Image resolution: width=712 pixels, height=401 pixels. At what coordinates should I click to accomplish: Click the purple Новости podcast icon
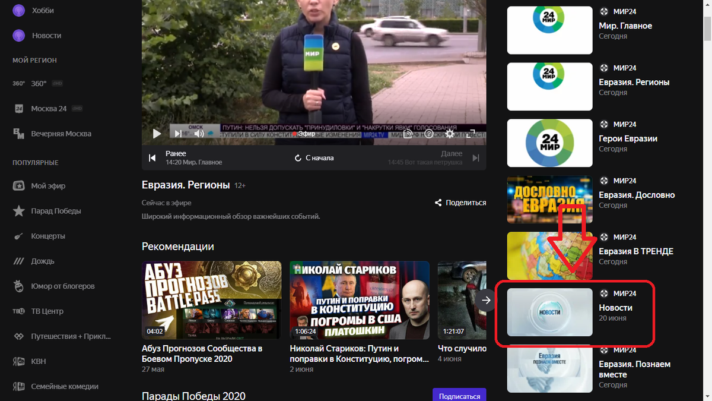coord(19,35)
